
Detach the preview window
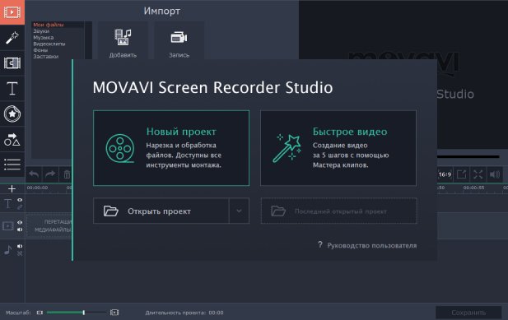click(461, 174)
